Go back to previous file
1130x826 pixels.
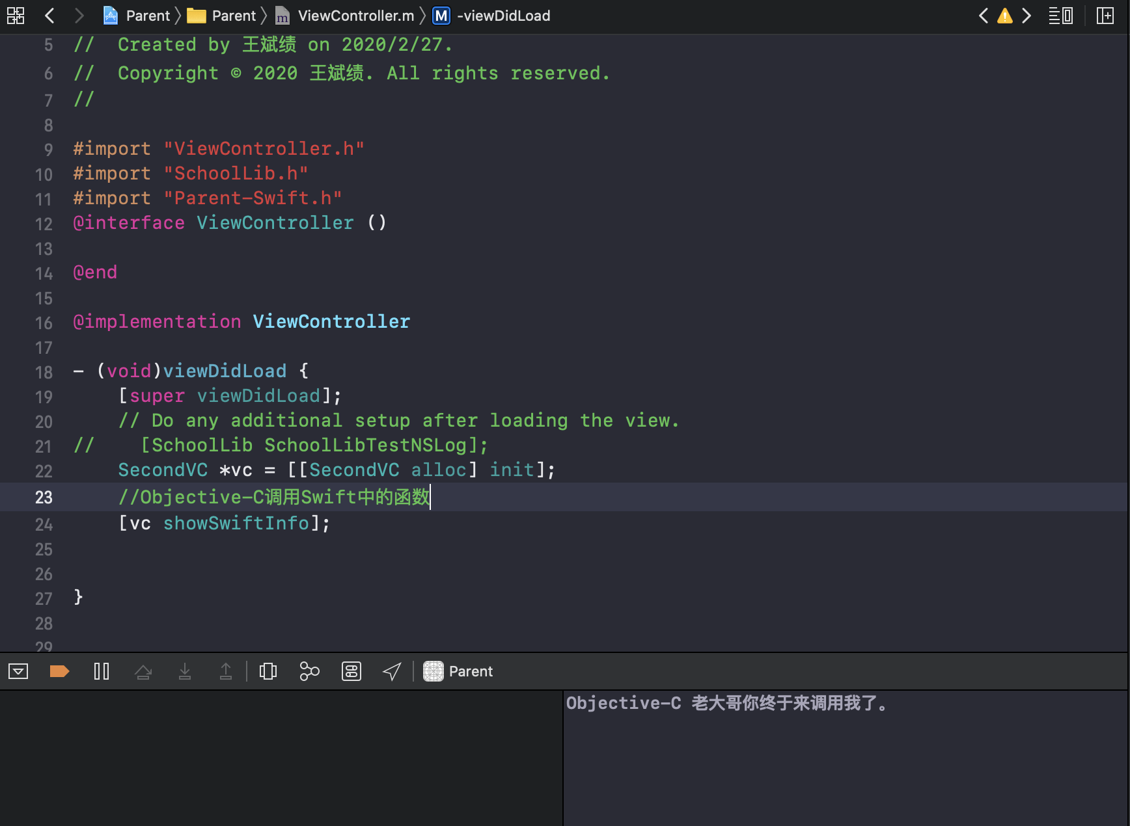49,16
